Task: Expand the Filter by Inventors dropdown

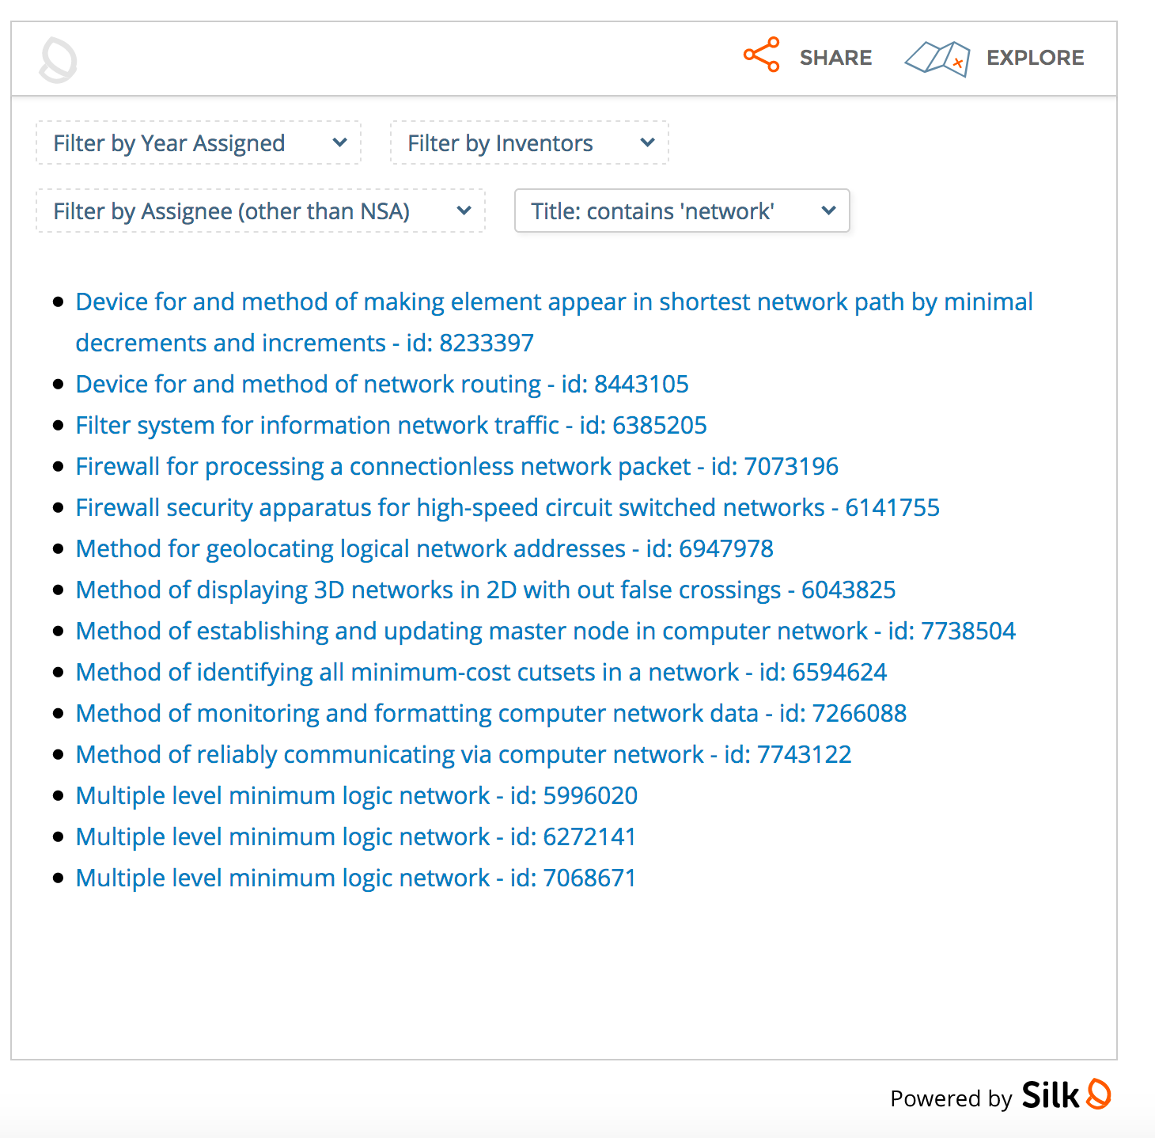Action: (x=529, y=143)
